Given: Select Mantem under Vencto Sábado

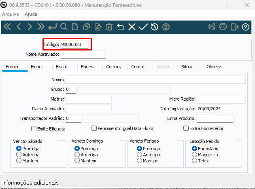Looking at the screenshot, I should tap(19, 161).
